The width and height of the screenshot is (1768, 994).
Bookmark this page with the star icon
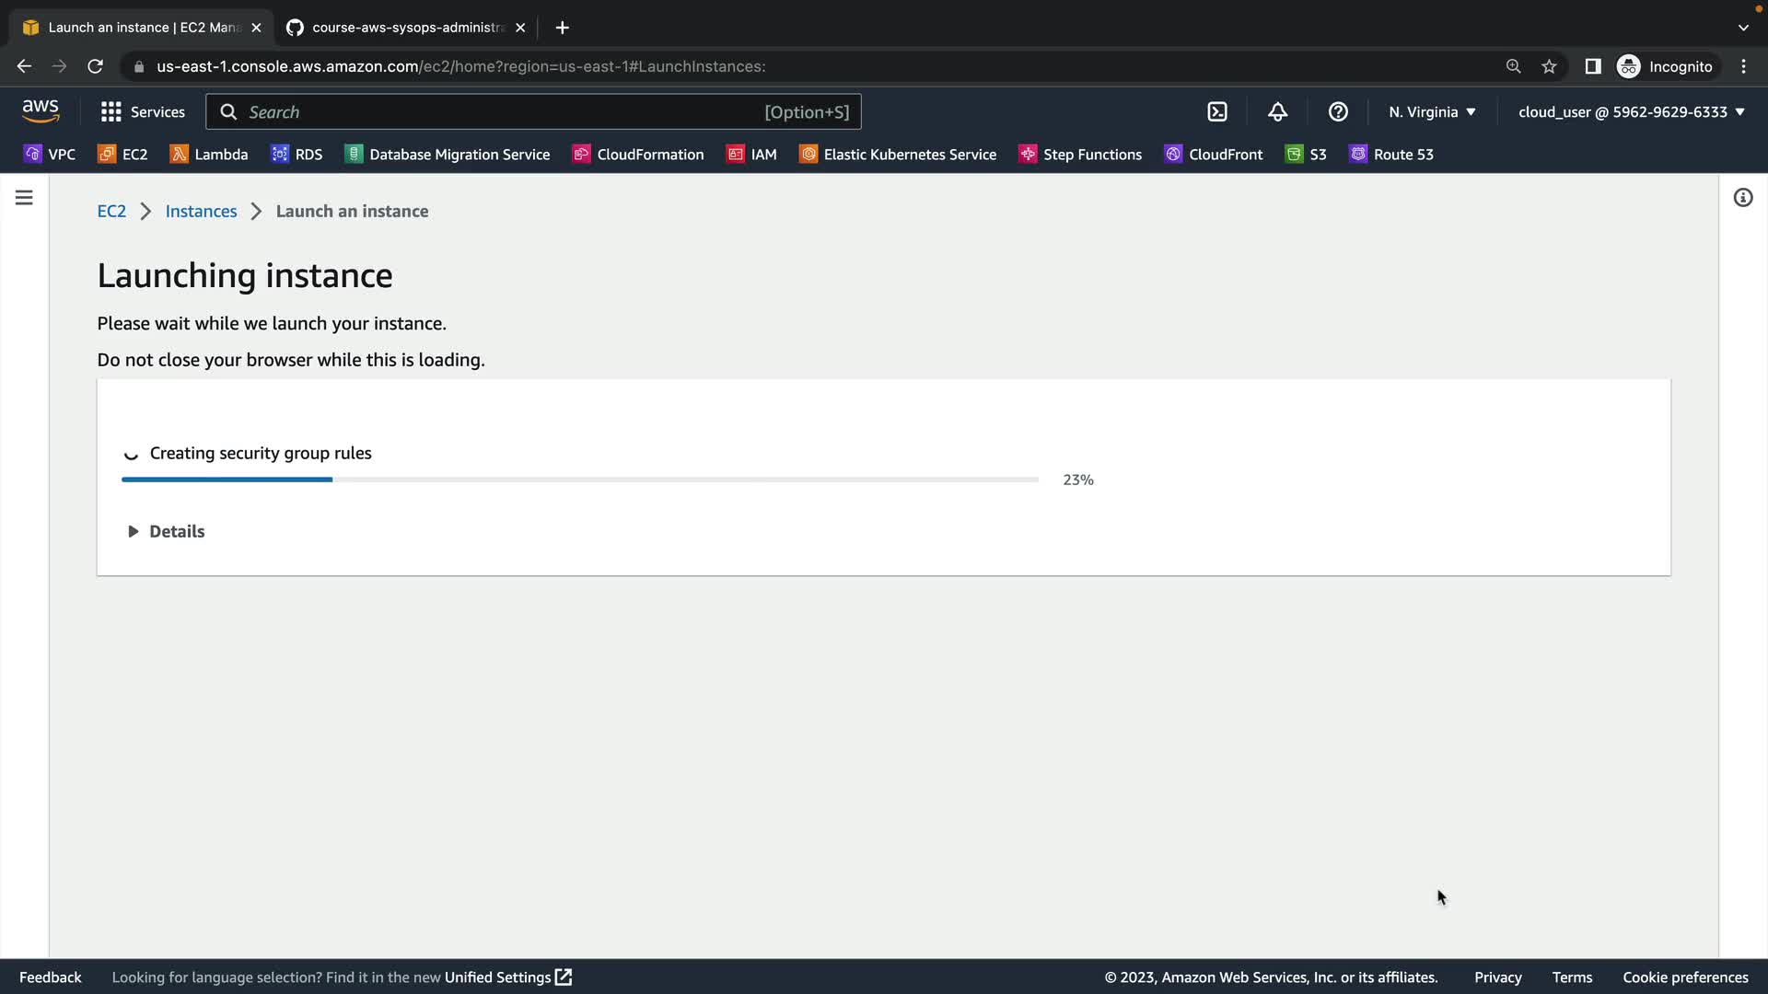(x=1549, y=66)
